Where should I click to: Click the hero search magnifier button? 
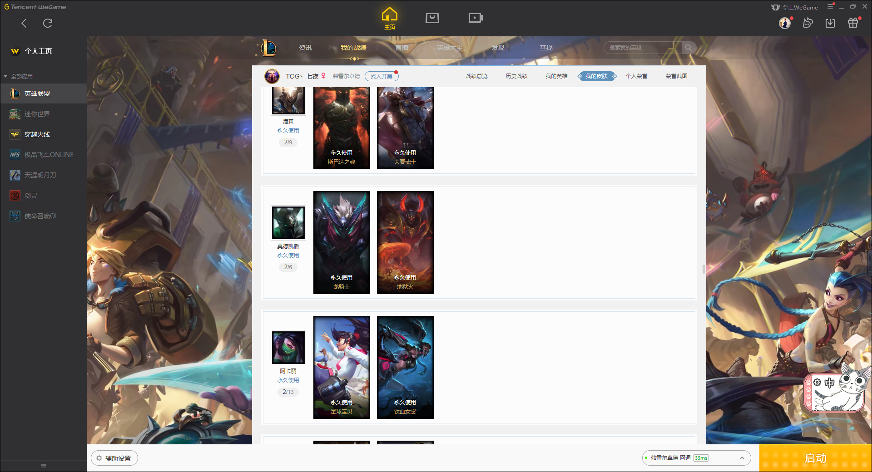(x=689, y=48)
